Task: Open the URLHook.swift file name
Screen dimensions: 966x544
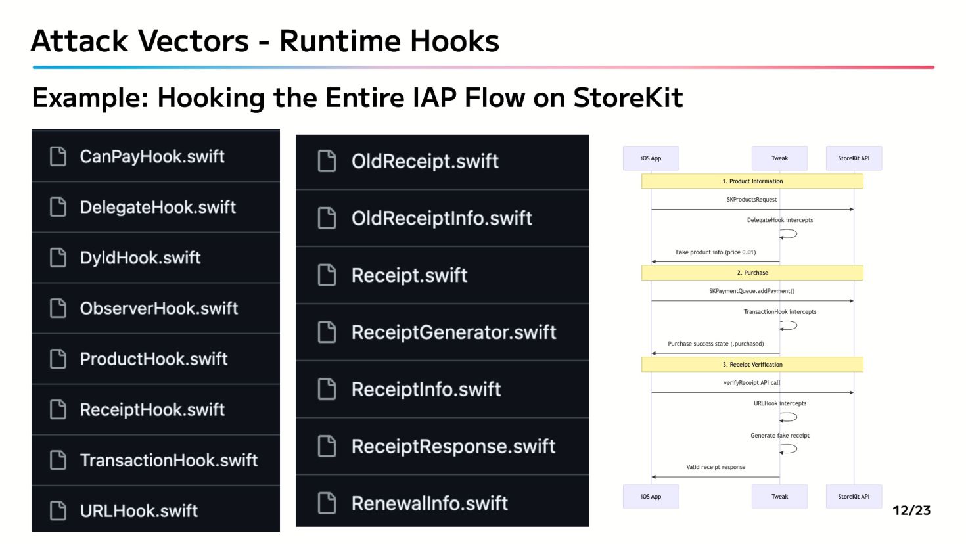Action: (139, 510)
